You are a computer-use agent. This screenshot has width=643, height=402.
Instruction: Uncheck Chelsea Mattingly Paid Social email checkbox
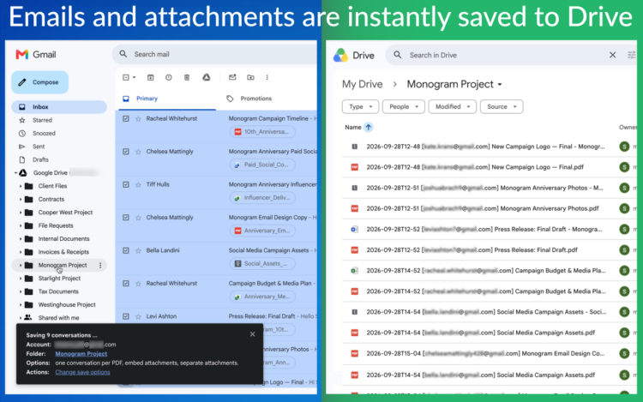click(x=126, y=152)
